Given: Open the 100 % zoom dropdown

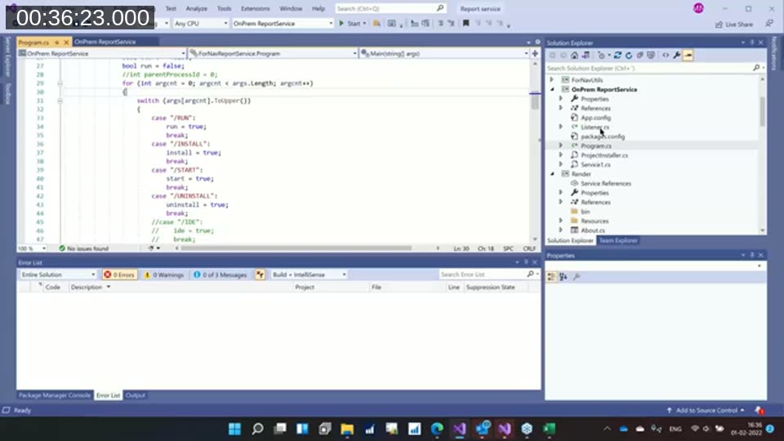Looking at the screenshot, I should pos(32,248).
